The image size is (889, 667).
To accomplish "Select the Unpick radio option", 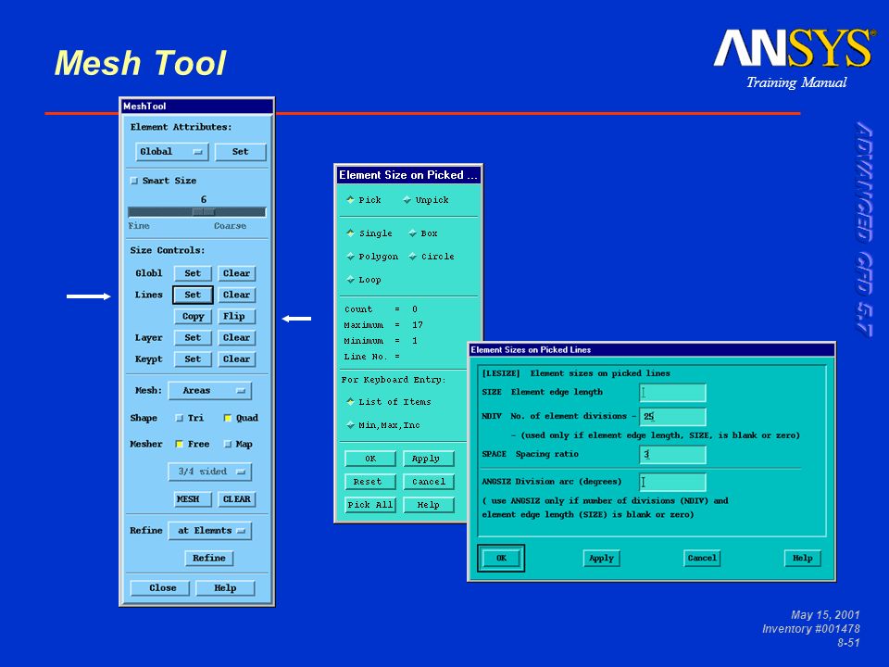I will click(407, 200).
